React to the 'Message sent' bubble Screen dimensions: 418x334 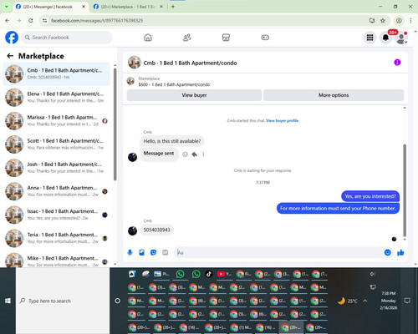(x=185, y=154)
